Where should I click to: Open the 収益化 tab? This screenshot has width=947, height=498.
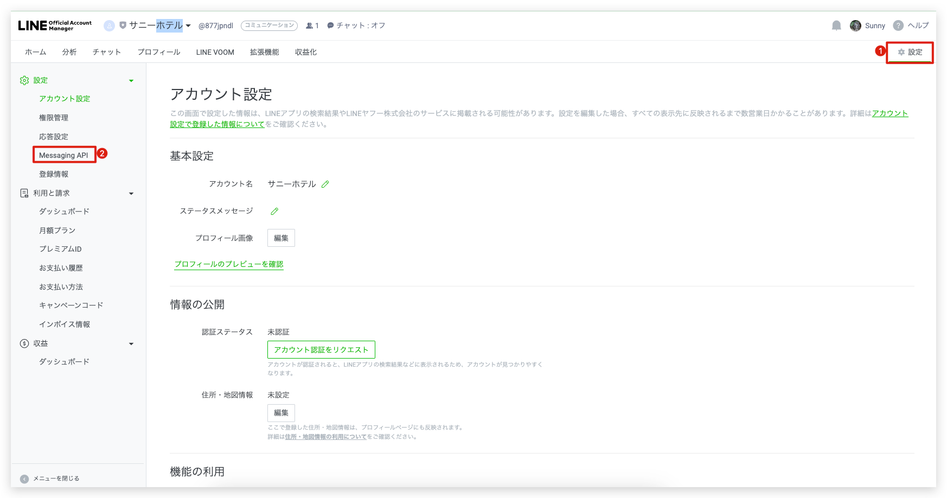pyautogui.click(x=306, y=52)
